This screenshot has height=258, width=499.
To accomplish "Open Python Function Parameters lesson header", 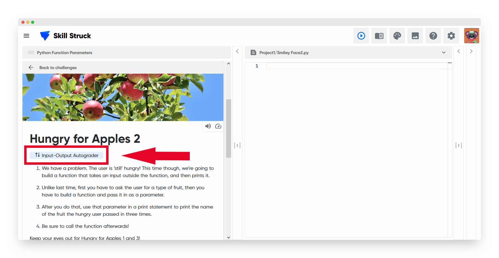I will click(64, 52).
